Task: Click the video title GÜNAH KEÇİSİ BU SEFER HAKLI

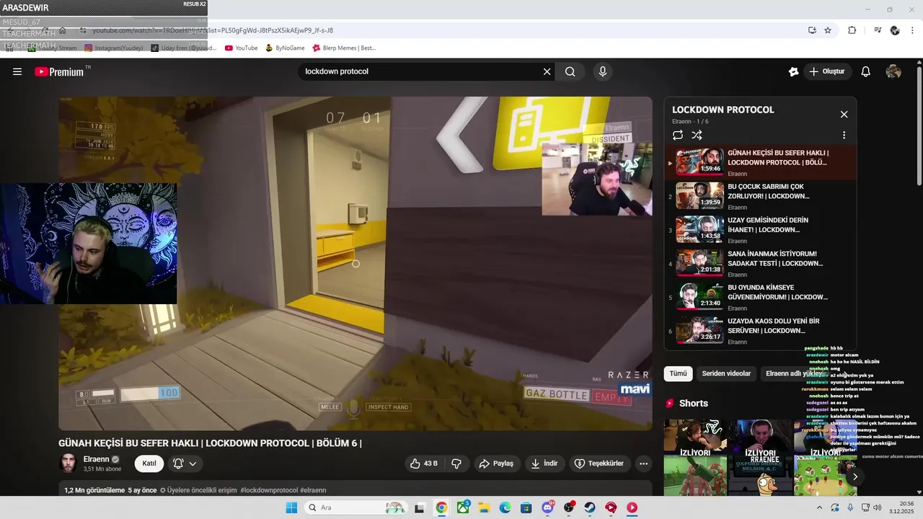Action: pos(210,443)
